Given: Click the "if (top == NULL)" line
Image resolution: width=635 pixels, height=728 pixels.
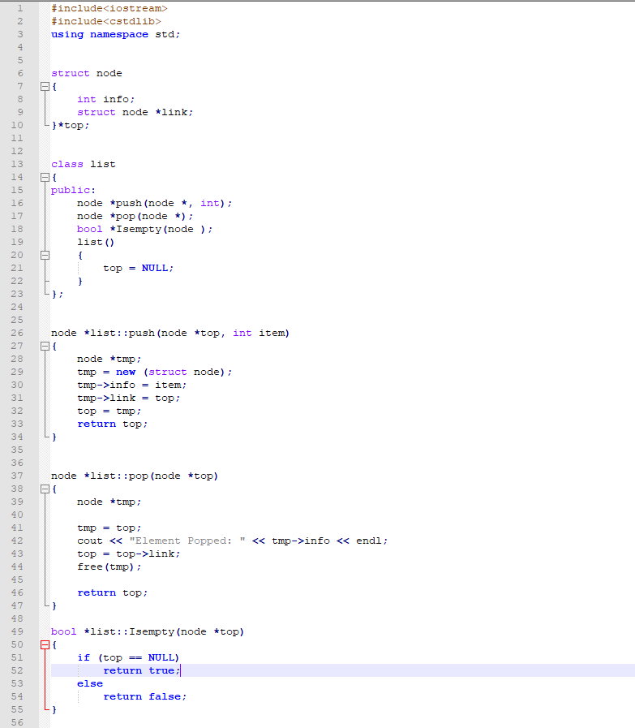Looking at the screenshot, I should point(128,657).
